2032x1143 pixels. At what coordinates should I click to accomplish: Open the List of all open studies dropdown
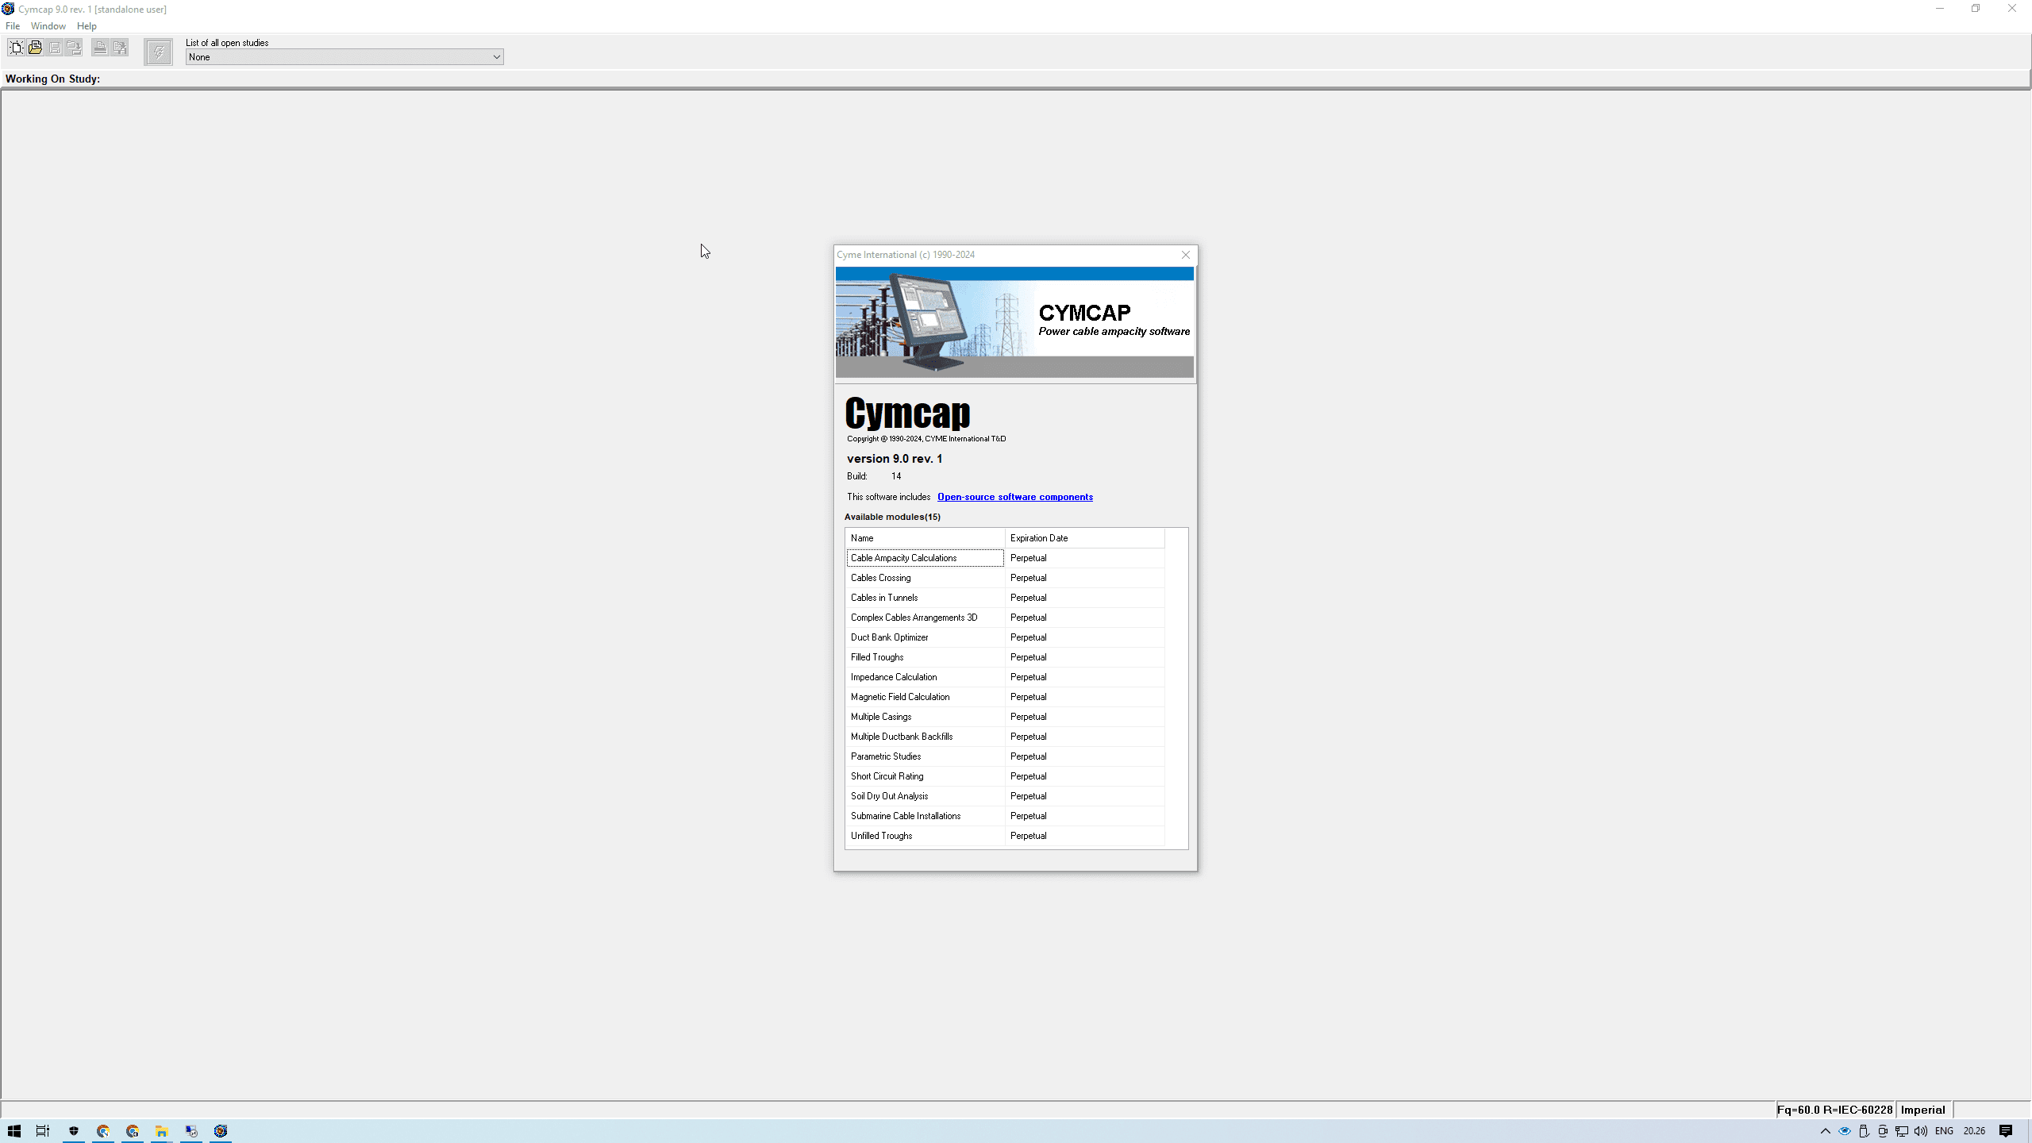click(x=495, y=56)
